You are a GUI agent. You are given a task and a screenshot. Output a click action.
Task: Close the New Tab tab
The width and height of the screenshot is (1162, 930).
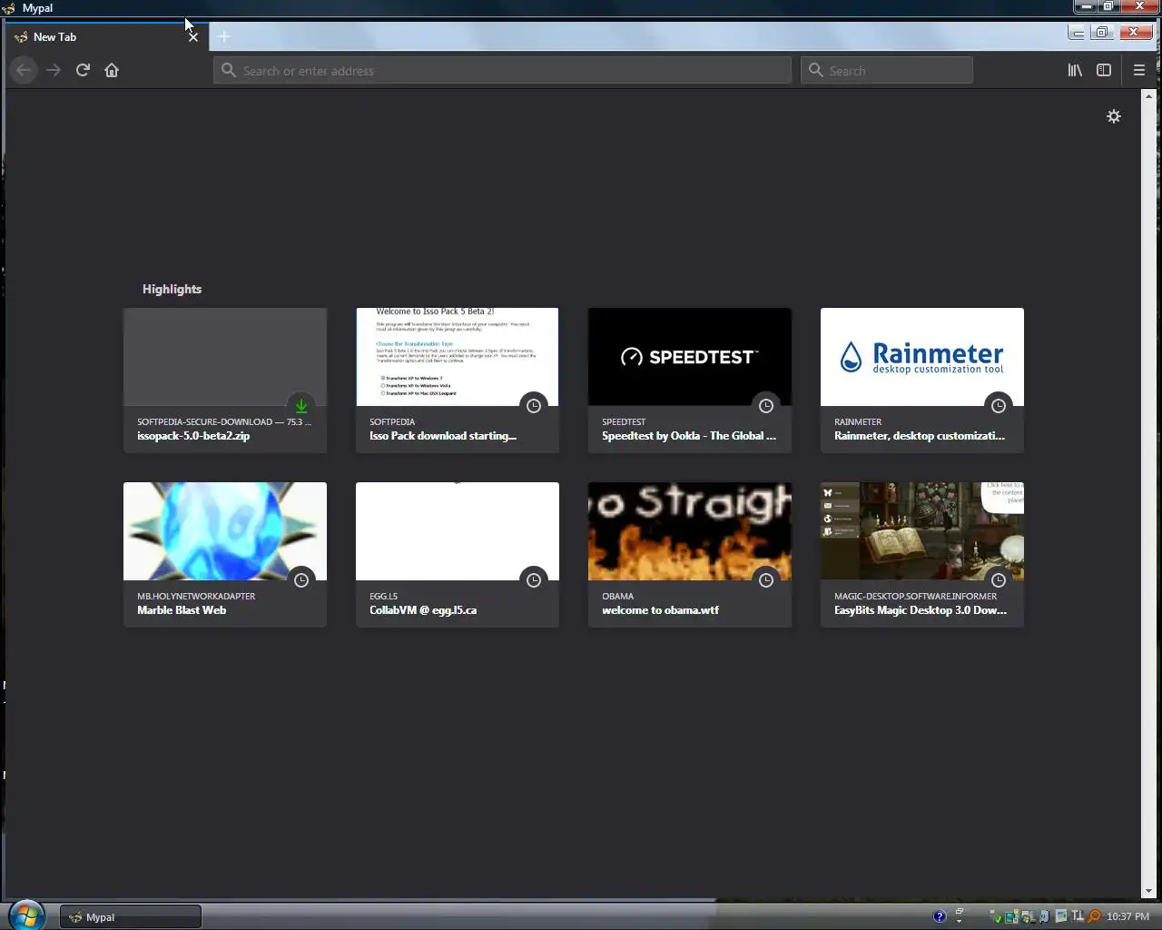(x=192, y=37)
